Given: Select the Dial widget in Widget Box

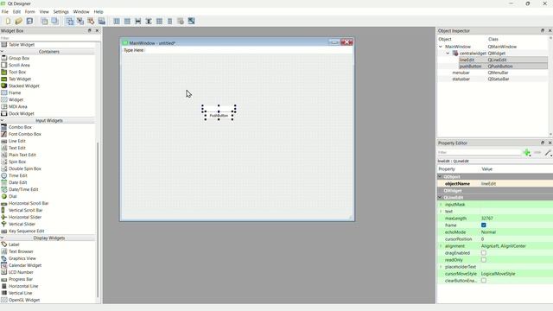Looking at the screenshot, I should pos(13,196).
